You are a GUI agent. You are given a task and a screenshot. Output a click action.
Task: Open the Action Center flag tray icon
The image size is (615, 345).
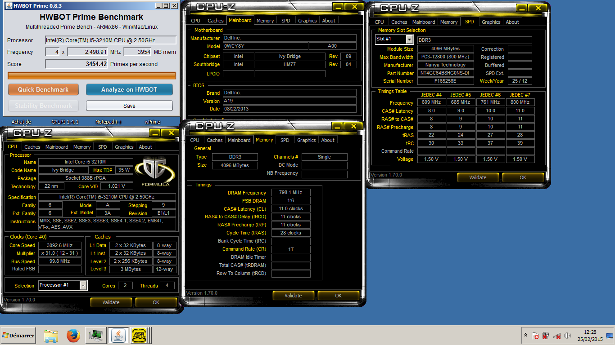coord(535,336)
